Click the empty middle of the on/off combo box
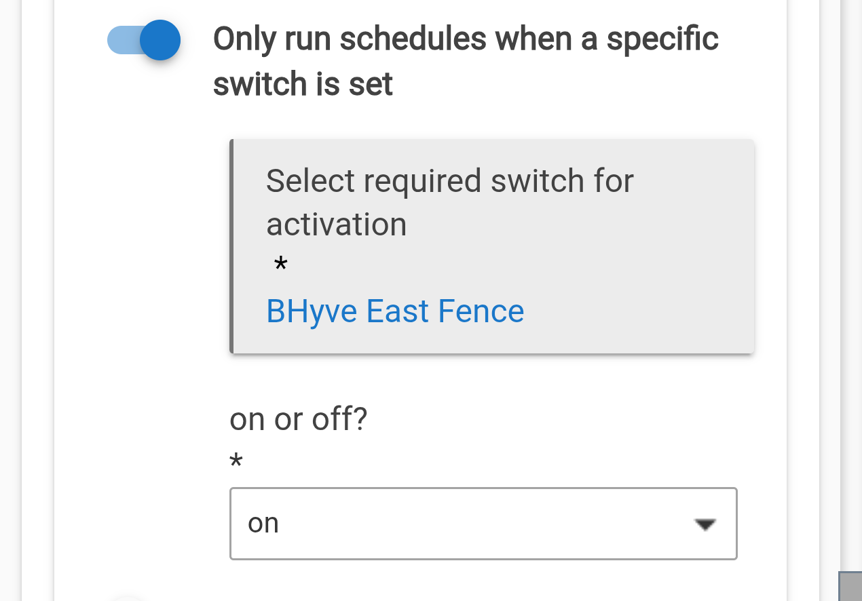862x601 pixels. [475, 524]
